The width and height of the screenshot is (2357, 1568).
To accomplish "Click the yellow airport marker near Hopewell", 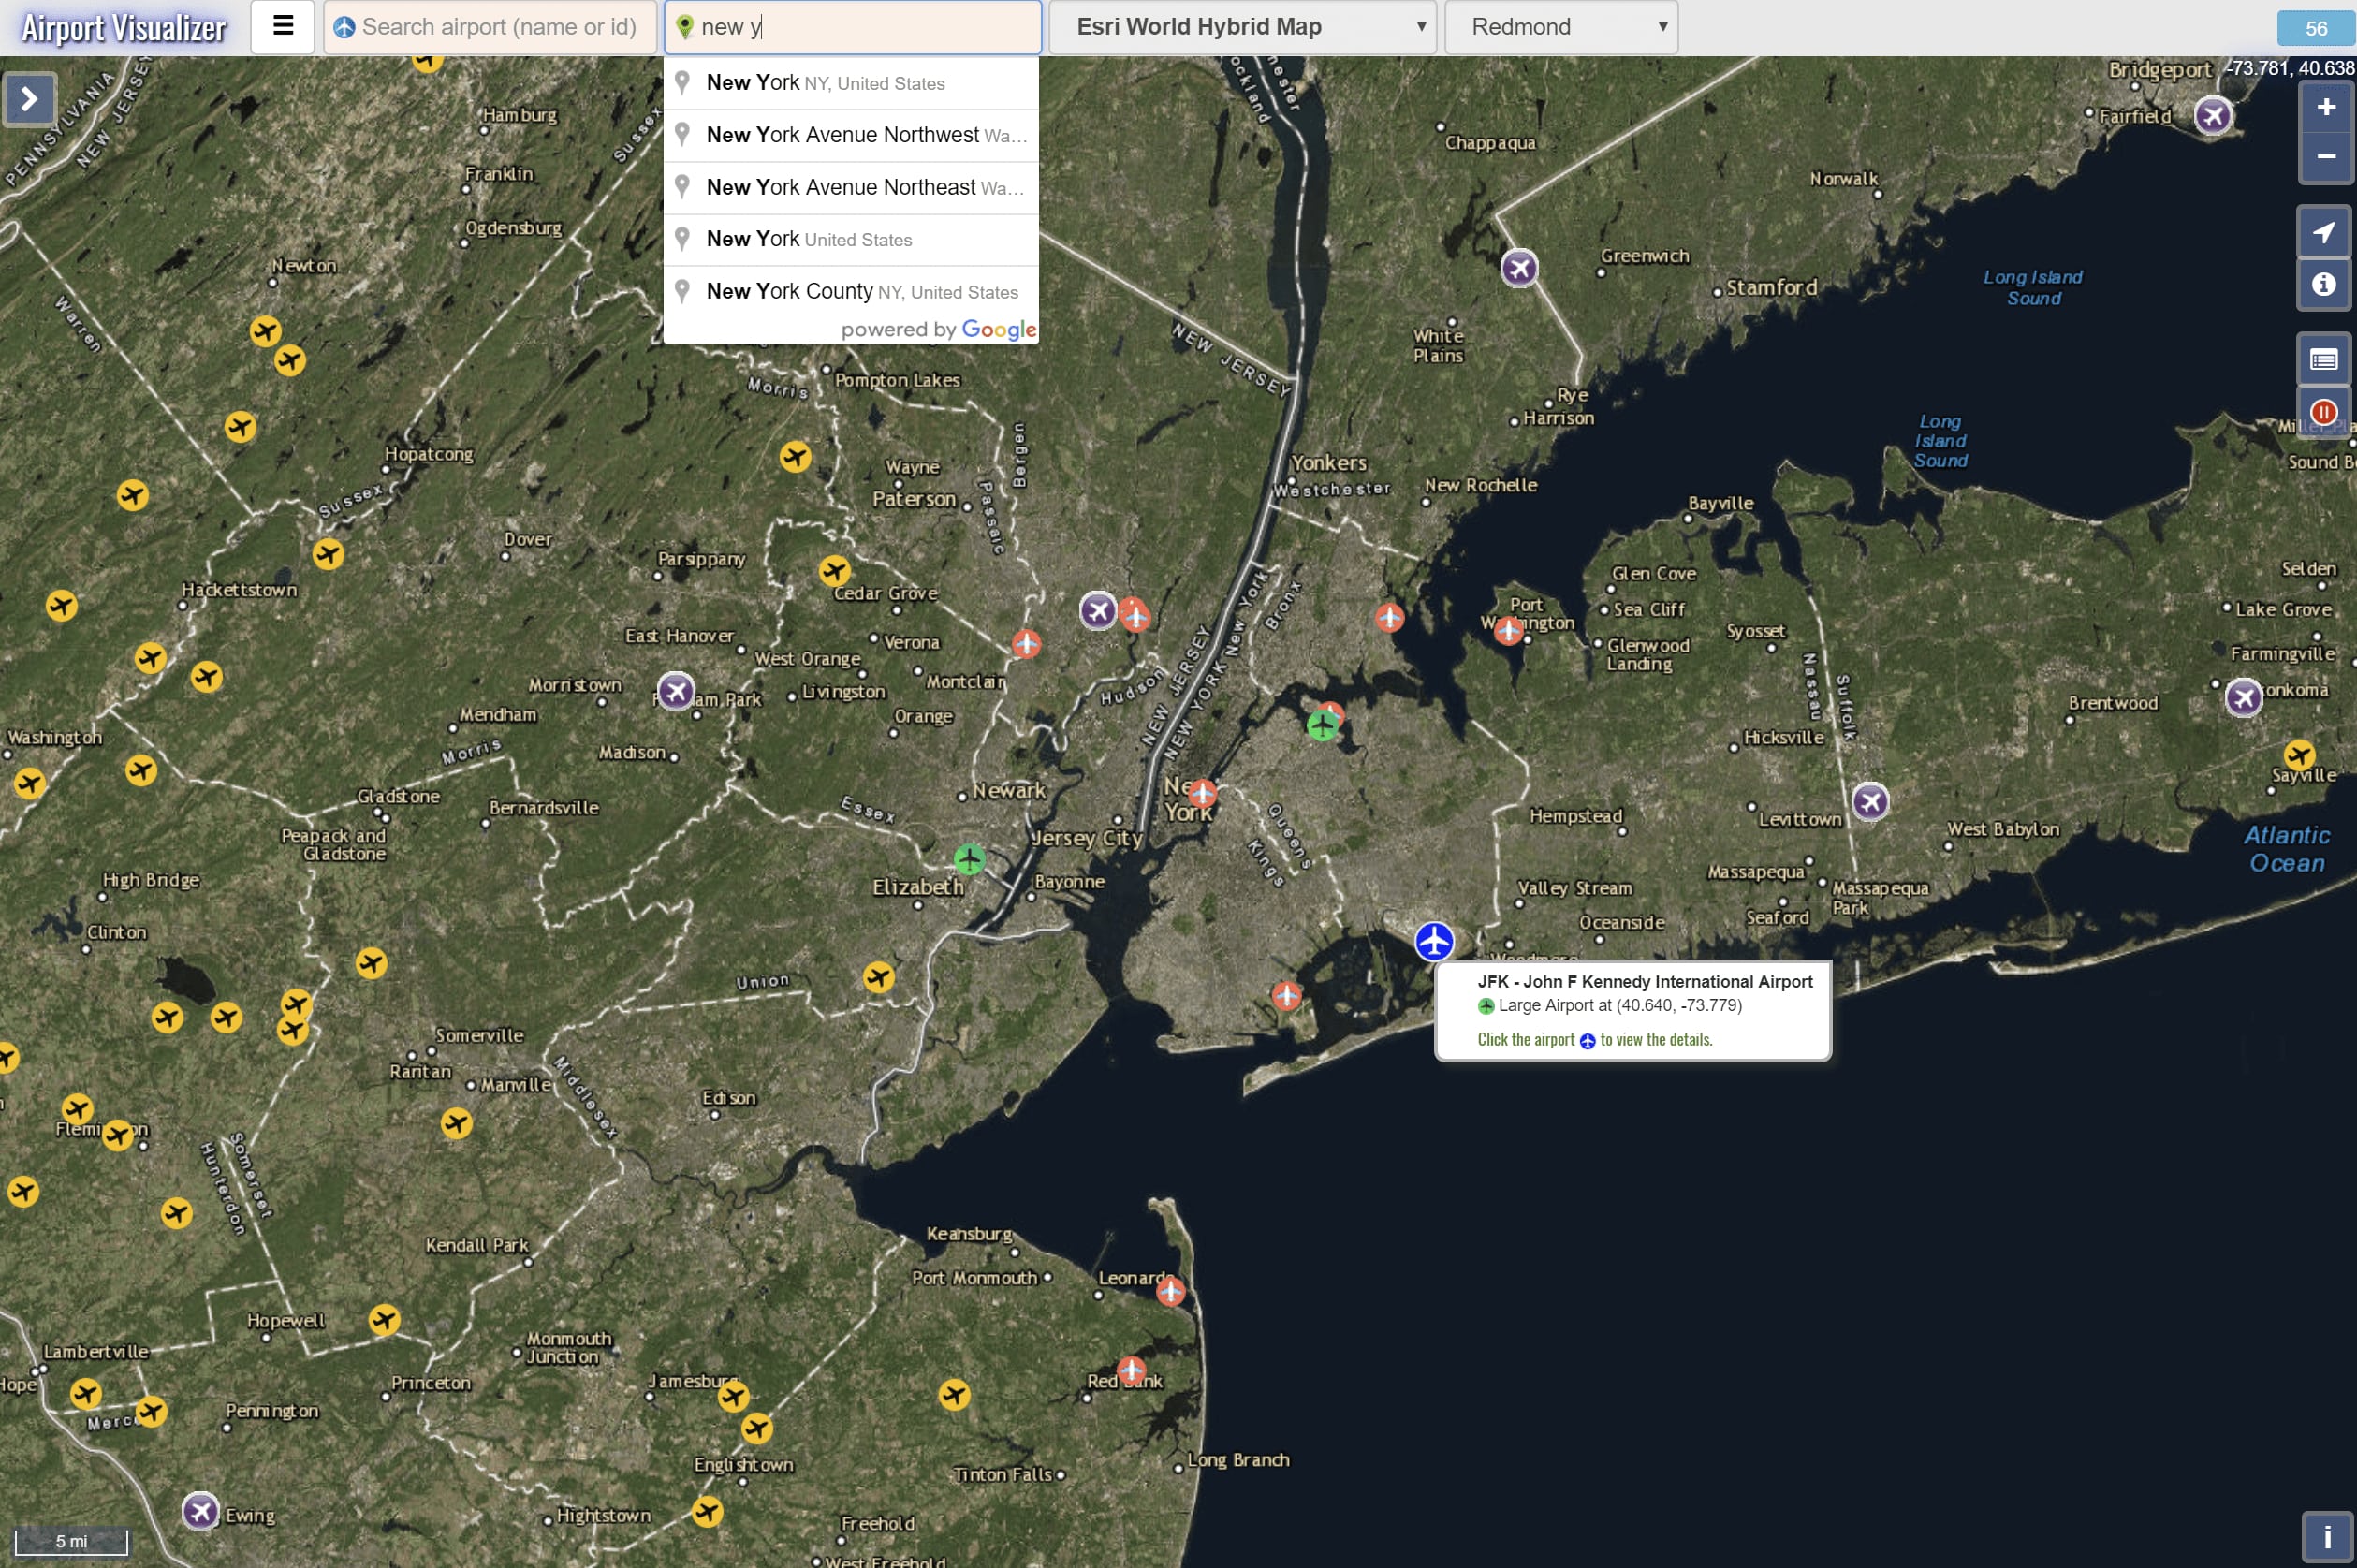I will [384, 1320].
